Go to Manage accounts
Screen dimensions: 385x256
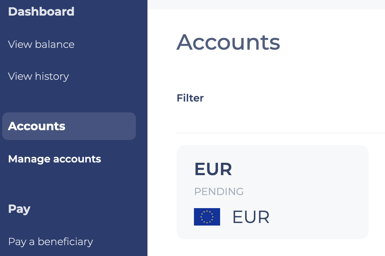point(54,159)
